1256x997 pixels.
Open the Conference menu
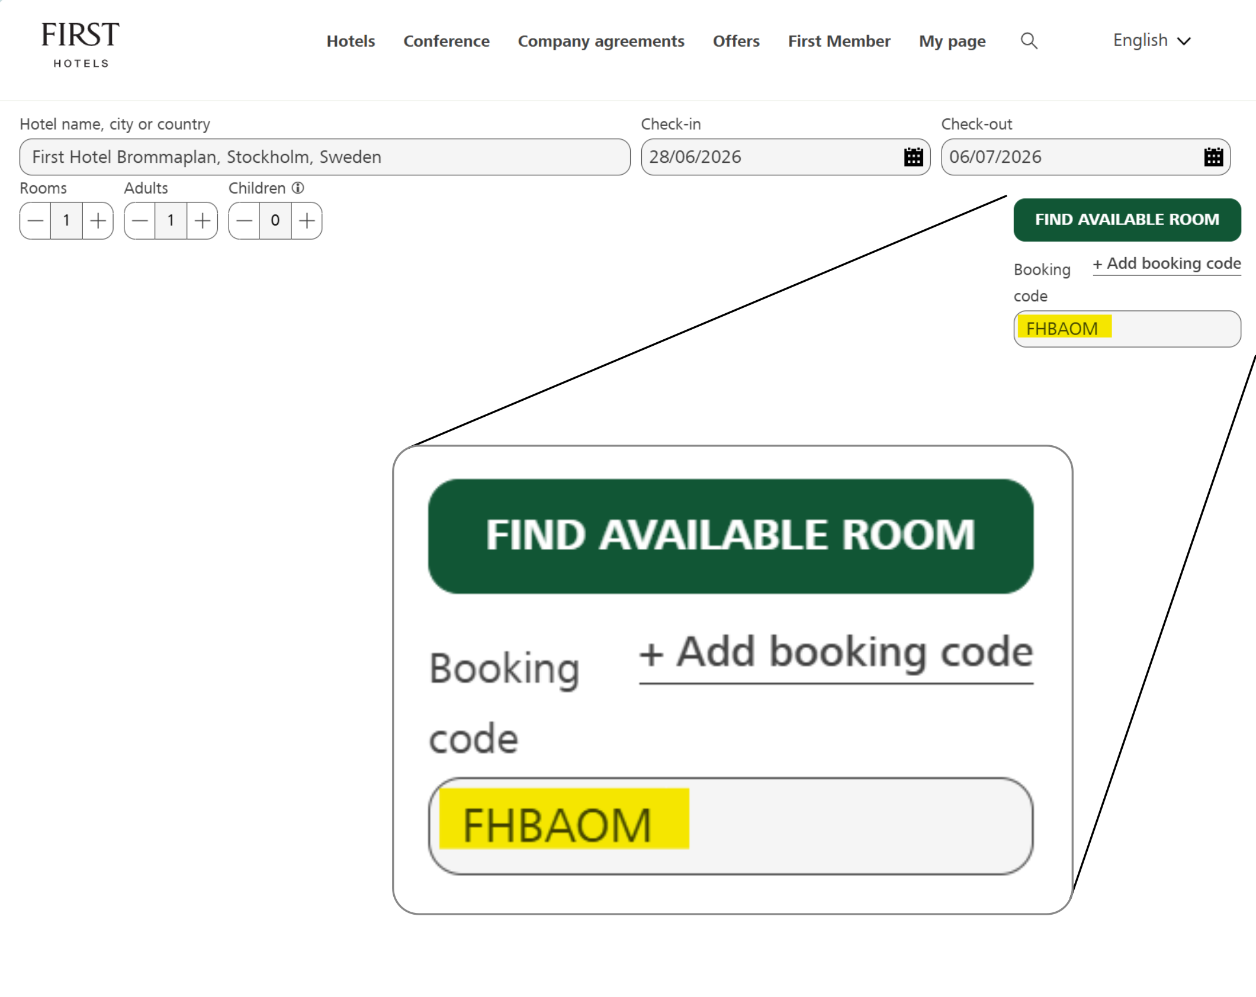click(446, 41)
